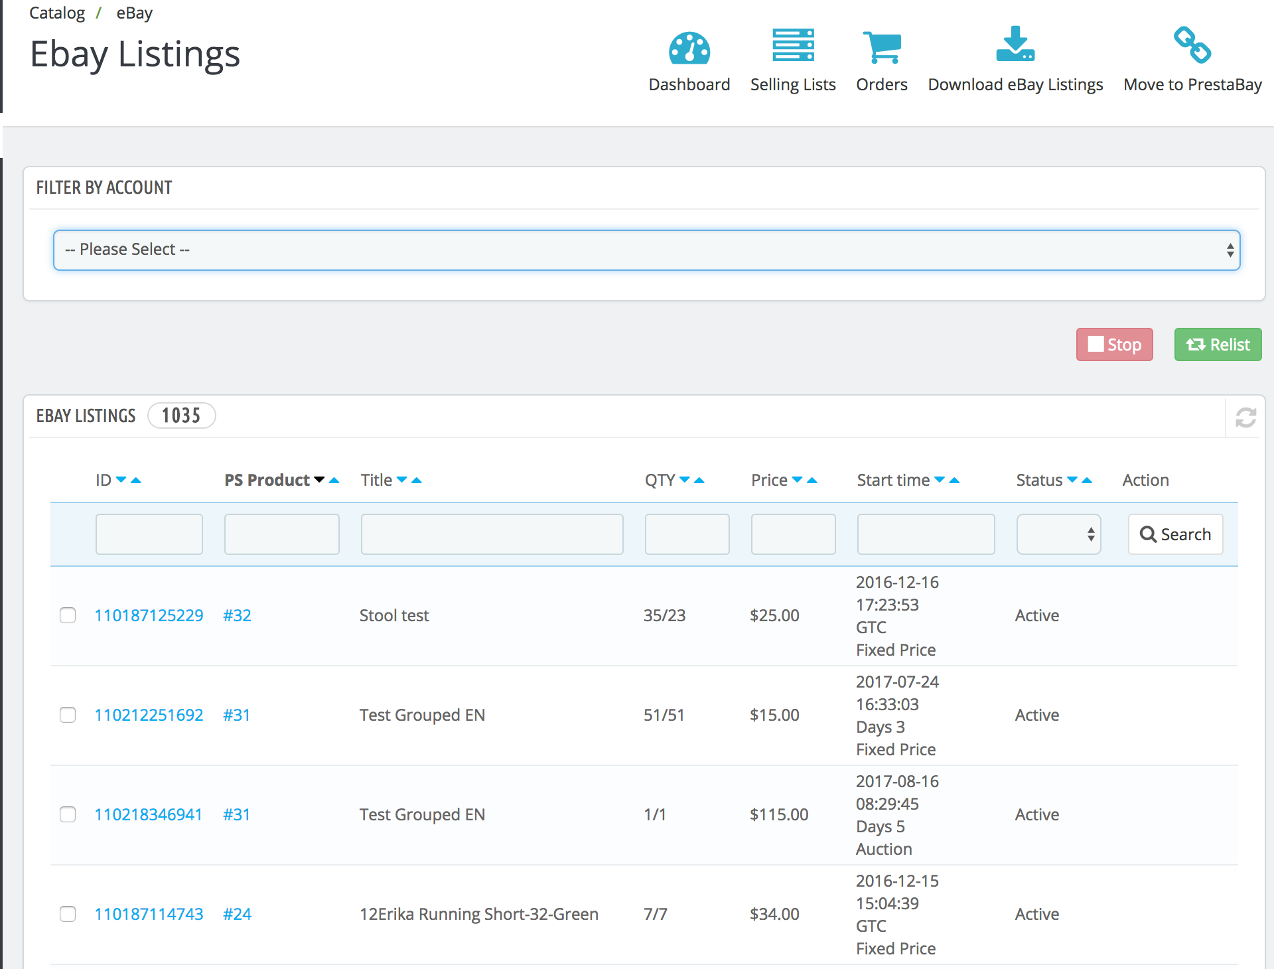Open PS product #24 link

click(x=237, y=914)
